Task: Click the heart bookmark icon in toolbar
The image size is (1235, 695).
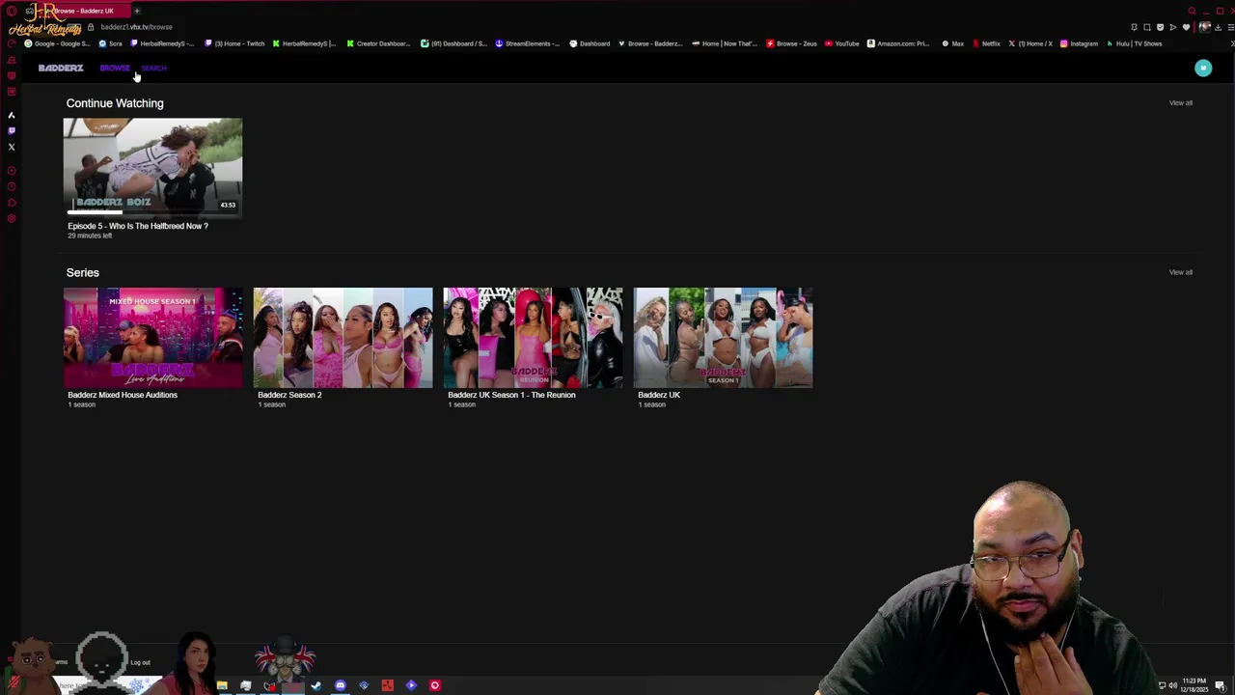Action: pyautogui.click(x=1186, y=27)
